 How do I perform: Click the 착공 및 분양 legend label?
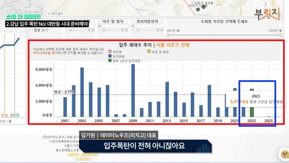(x=160, y=52)
